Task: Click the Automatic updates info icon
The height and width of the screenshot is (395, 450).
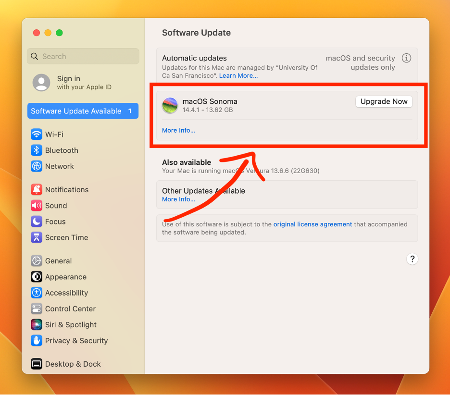Action: pos(406,58)
